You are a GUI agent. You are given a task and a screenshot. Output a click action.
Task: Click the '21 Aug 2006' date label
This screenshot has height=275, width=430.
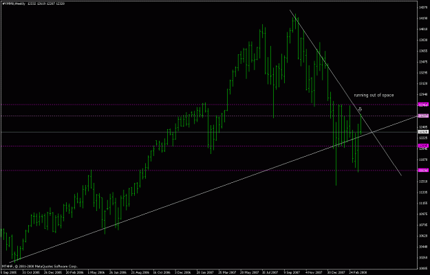click(139, 273)
